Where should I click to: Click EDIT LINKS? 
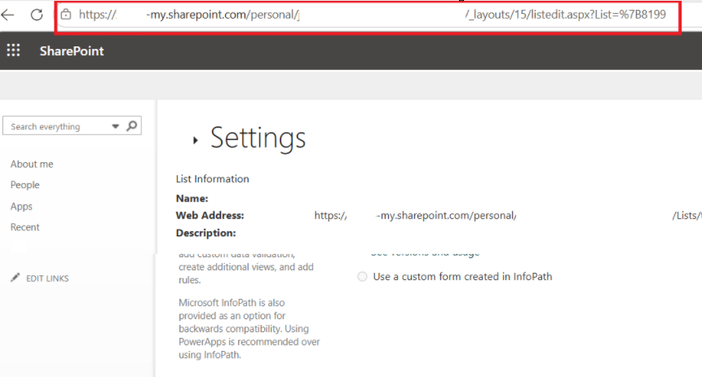(x=47, y=278)
